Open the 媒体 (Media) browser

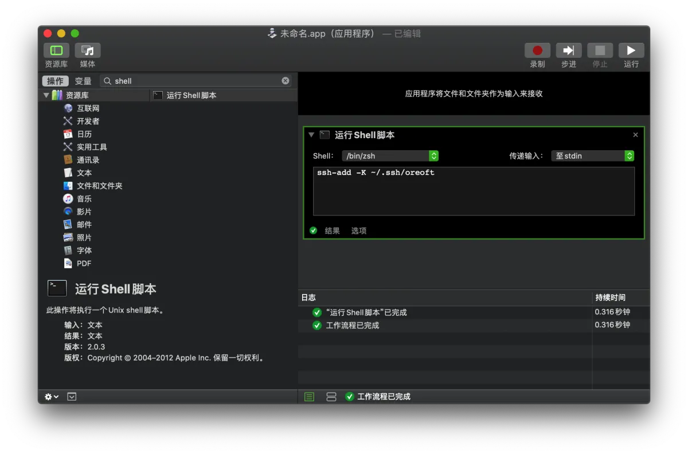click(87, 50)
